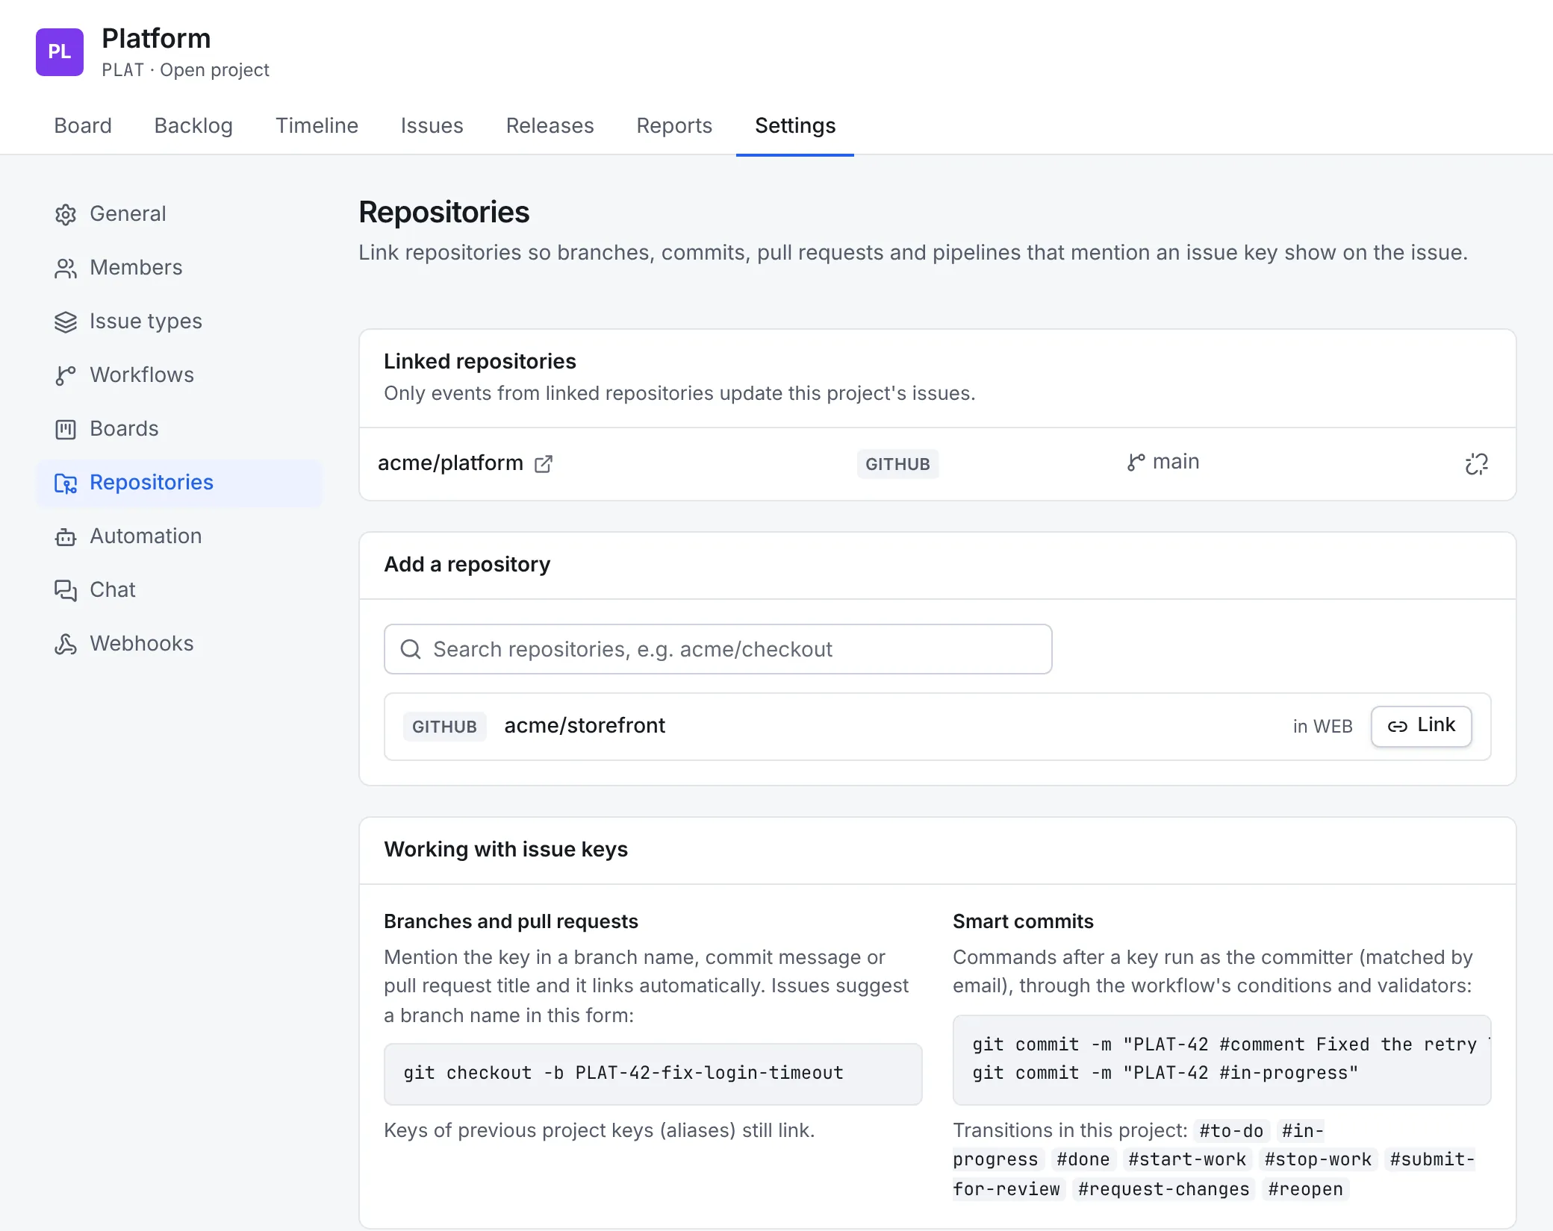Click the #start-work transition tag
This screenshot has height=1231, width=1553.
click(x=1187, y=1159)
